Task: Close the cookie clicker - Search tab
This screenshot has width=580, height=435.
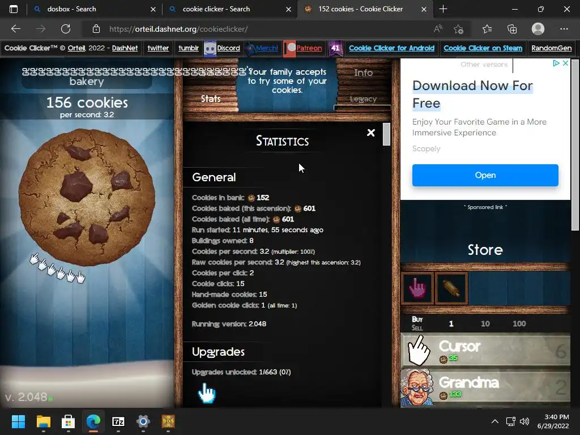Action: tap(288, 9)
